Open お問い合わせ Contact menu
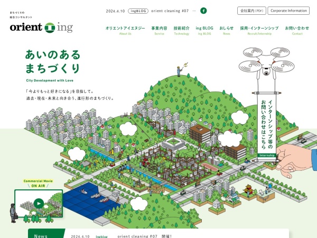 pos(297,31)
